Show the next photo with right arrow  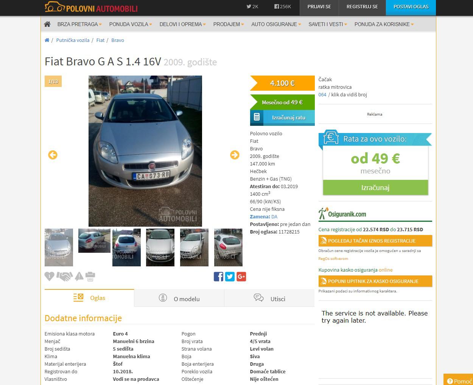tap(235, 155)
